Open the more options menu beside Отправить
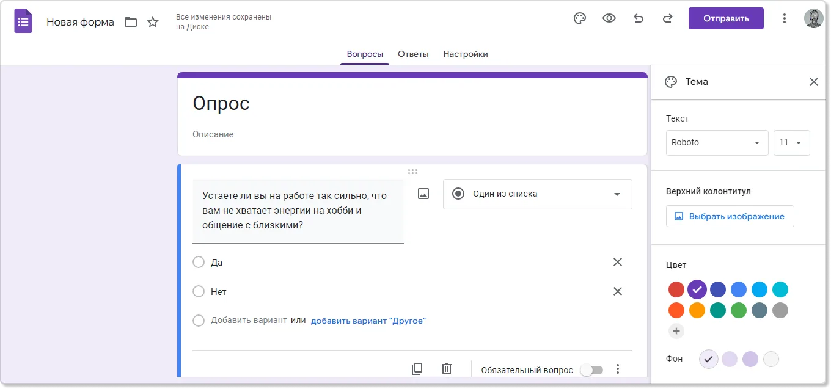 (785, 18)
